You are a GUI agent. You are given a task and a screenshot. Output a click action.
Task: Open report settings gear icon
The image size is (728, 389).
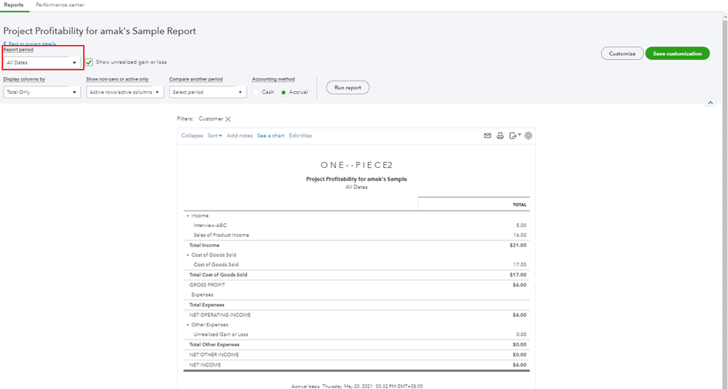529,136
